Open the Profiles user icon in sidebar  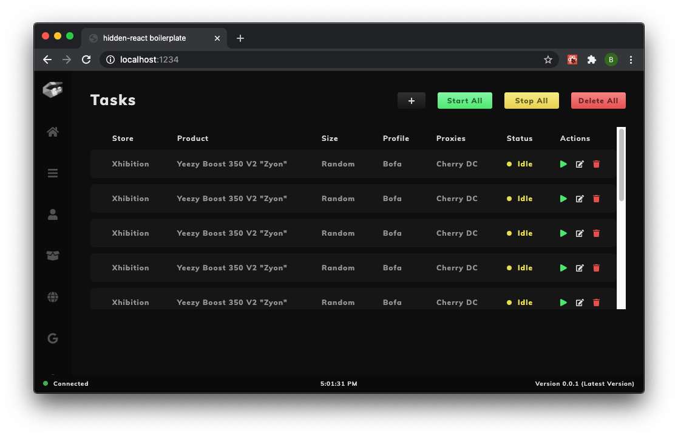(x=53, y=214)
